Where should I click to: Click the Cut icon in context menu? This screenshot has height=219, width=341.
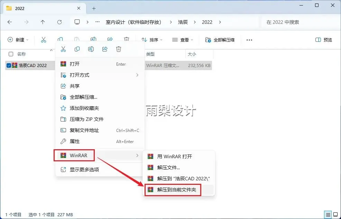[63, 49]
